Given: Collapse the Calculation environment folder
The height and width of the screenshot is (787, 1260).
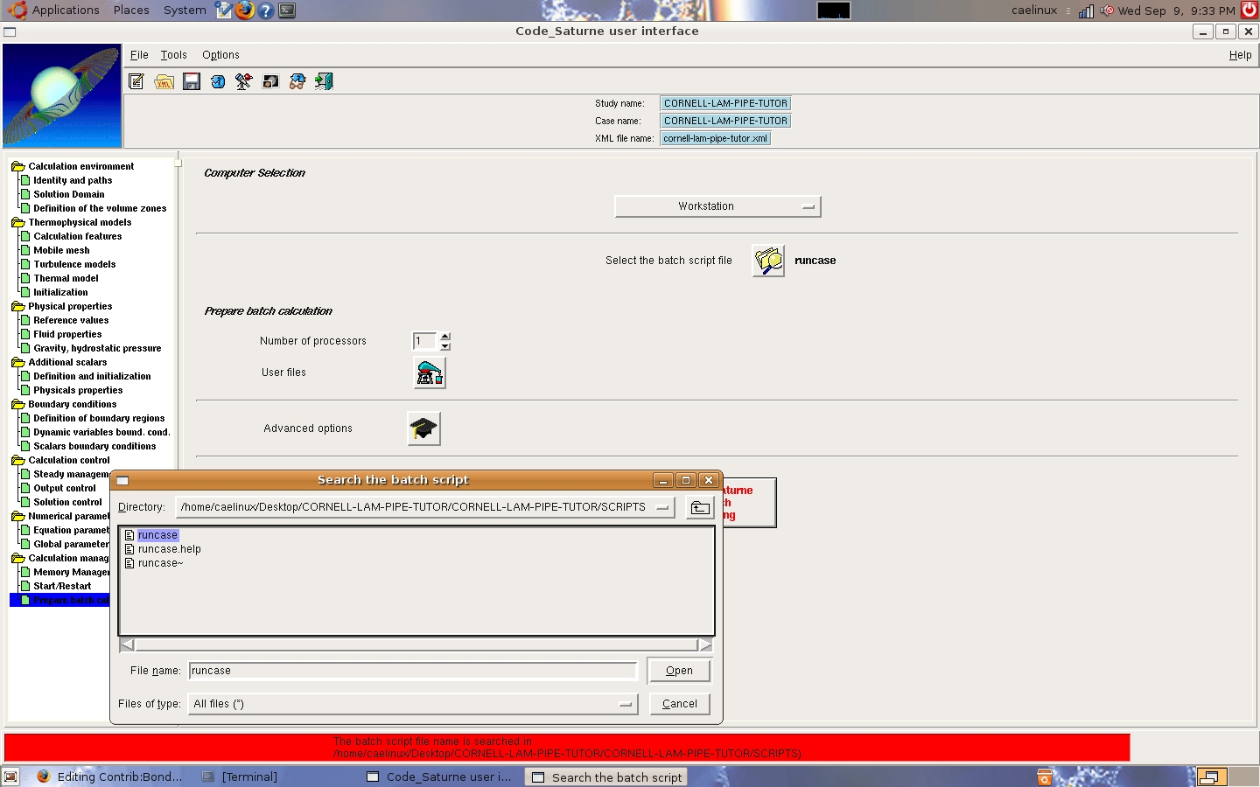Looking at the screenshot, I should [17, 166].
